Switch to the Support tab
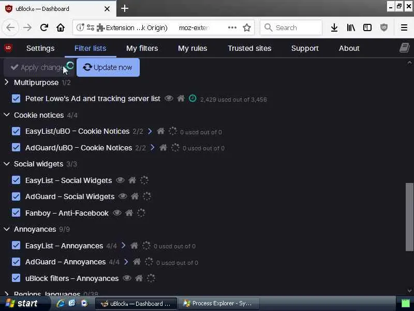 coord(305,48)
